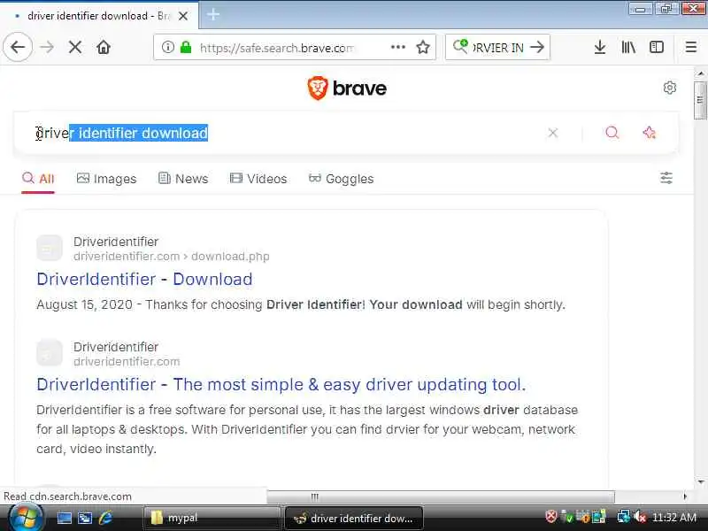Open DriverIdentifier most simple updating tool link

click(x=281, y=384)
